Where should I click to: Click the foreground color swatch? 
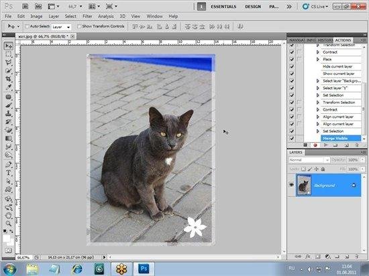[7, 238]
